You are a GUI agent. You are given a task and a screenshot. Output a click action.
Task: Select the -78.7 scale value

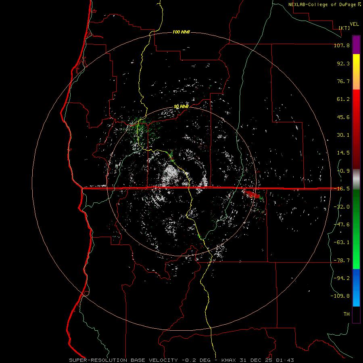342,261
